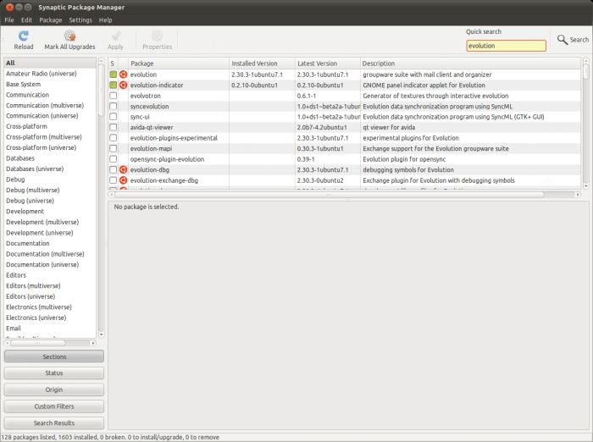Screen dimensions: 593x442
Task: Click the 2.30.3-1ubuntu7.1 installed version of evolution
Action: tap(258, 75)
